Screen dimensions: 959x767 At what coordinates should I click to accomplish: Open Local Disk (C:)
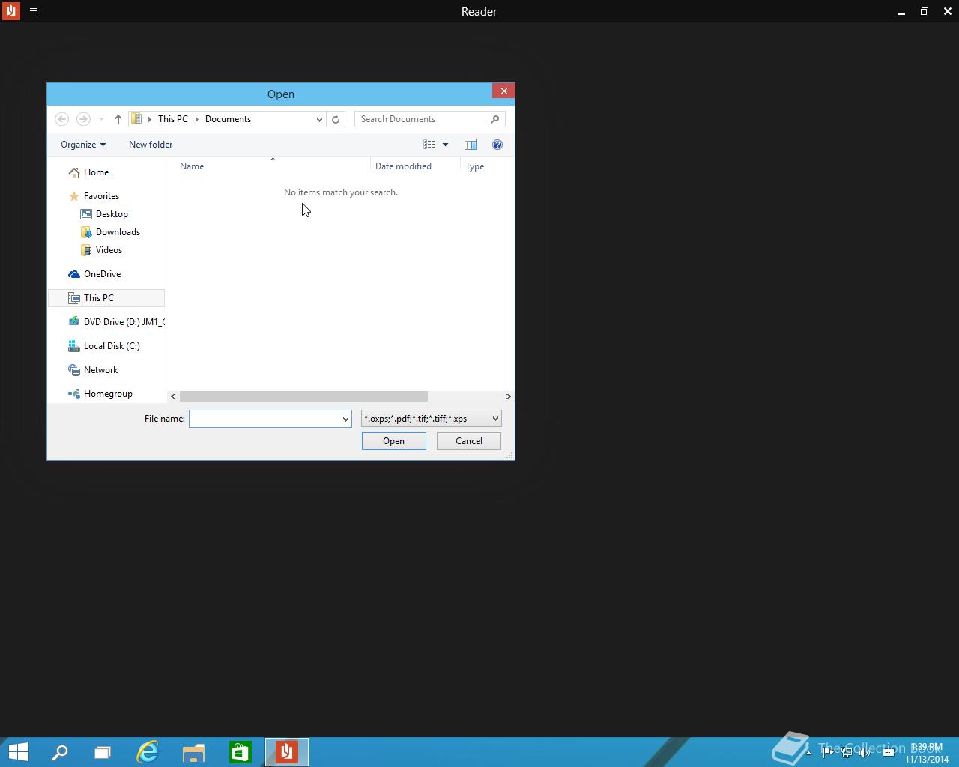point(112,346)
